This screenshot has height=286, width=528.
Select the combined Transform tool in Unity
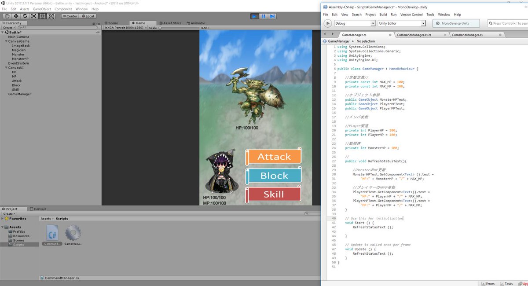[x=51, y=16]
